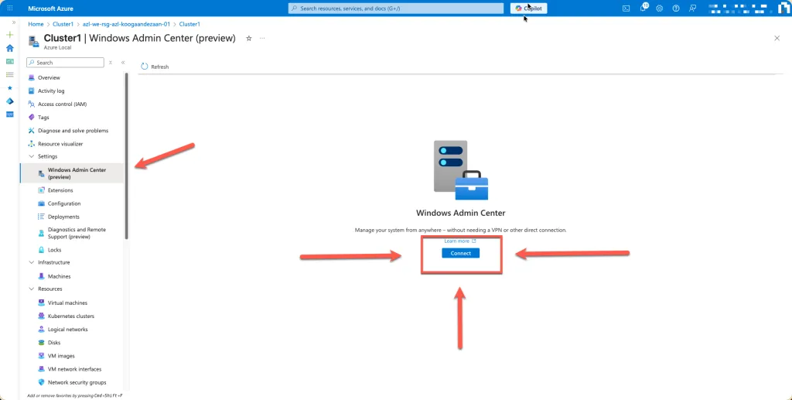Click the Refresh icon in toolbar
This screenshot has height=400, width=792.
(x=145, y=67)
